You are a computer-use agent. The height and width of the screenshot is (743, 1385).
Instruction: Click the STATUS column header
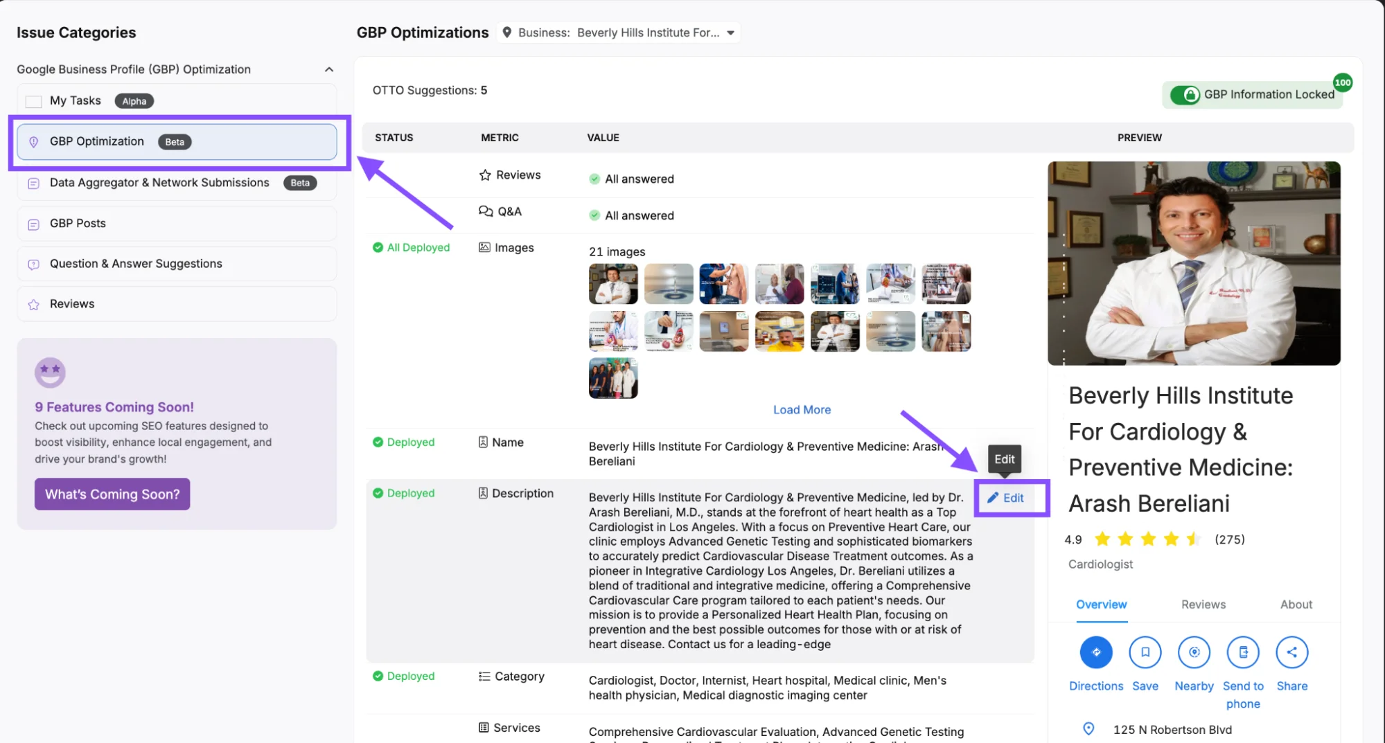394,137
